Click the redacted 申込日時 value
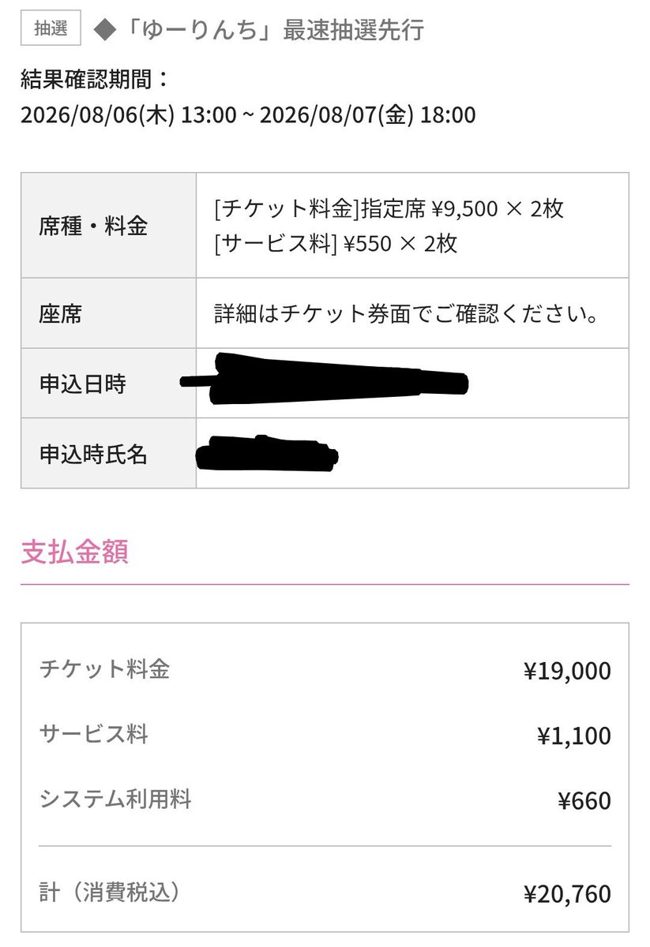The height and width of the screenshot is (947, 650). (x=325, y=380)
